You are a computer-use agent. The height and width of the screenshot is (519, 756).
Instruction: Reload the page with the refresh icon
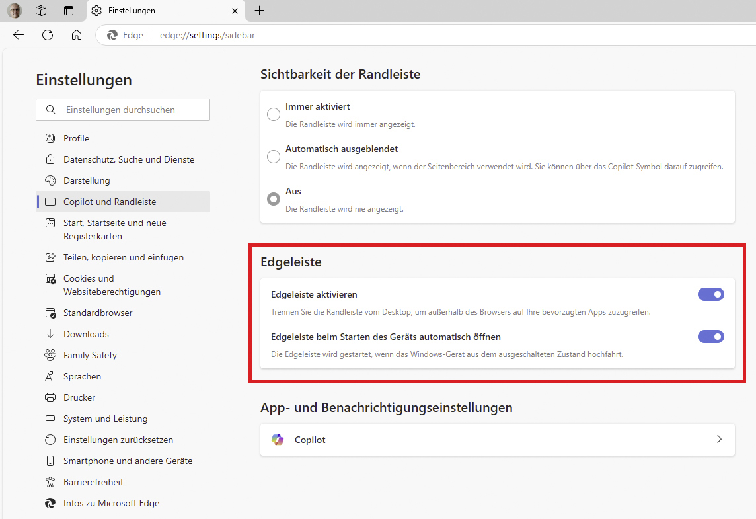click(48, 35)
